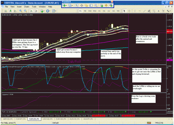Open the View menu
This screenshot has width=174, height=125.
(13, 7)
